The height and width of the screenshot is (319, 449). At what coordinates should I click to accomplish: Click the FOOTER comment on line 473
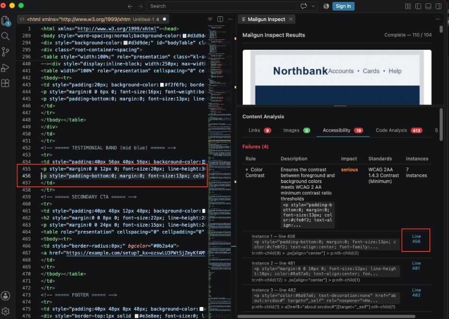[79, 295]
